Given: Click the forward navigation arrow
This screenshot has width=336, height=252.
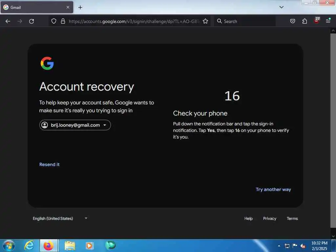Looking at the screenshot, I should point(20,21).
